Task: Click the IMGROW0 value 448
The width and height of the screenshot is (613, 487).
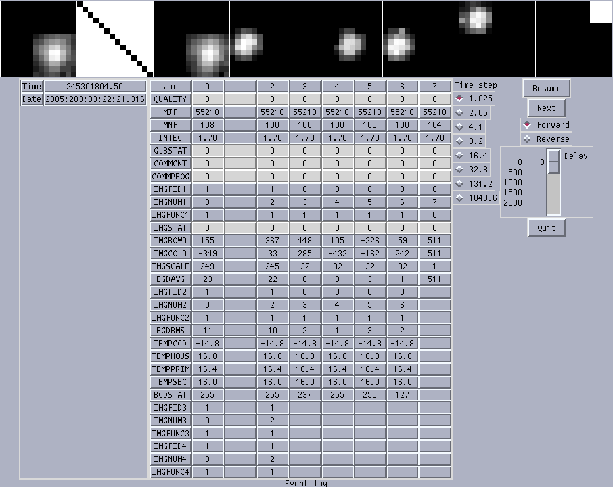Action: coord(304,241)
